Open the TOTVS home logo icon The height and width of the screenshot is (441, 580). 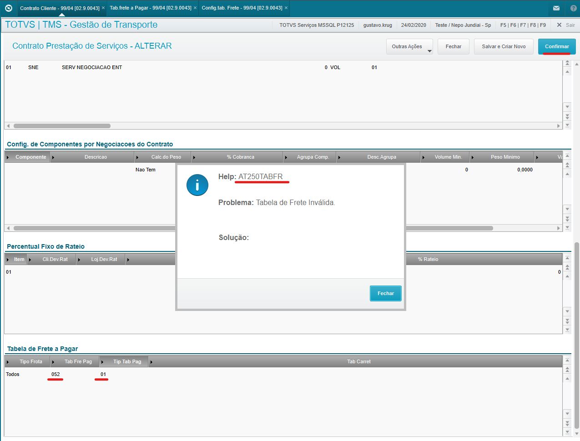pyautogui.click(x=9, y=8)
